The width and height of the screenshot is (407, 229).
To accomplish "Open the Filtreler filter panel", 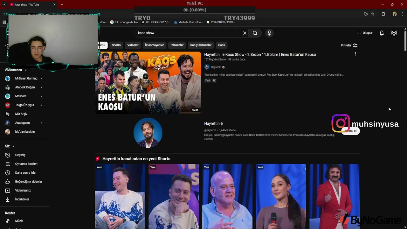I will click(349, 45).
